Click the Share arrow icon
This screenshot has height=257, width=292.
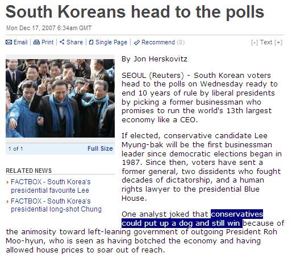pyautogui.click(x=62, y=42)
